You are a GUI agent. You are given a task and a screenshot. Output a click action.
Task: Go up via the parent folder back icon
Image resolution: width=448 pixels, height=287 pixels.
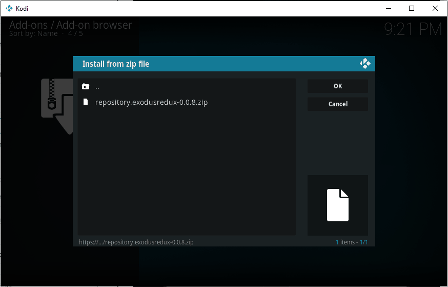tap(86, 86)
